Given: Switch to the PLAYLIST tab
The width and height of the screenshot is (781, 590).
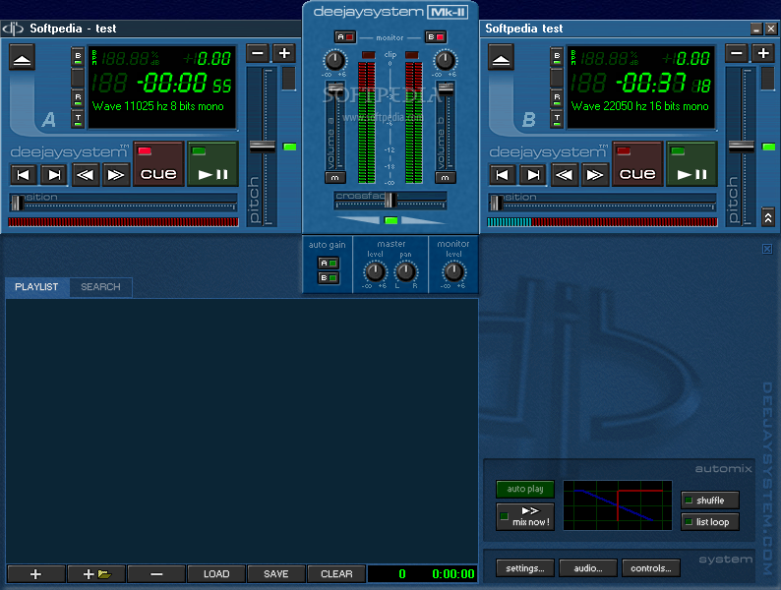Looking at the screenshot, I should pos(36,287).
